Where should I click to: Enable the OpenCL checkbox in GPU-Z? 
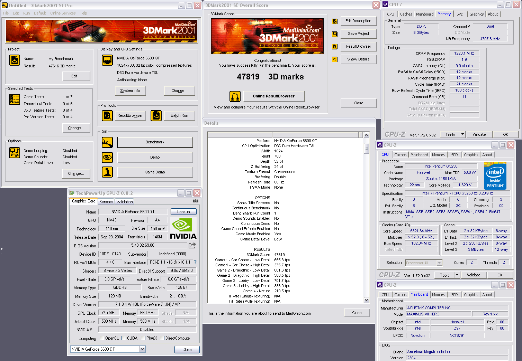(102, 338)
